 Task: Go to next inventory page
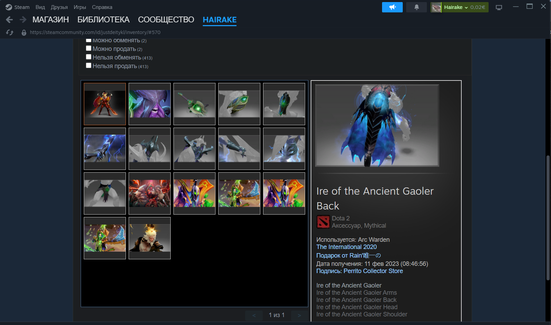point(299,315)
